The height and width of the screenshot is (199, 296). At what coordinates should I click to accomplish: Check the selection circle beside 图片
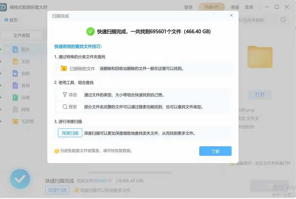[7, 49]
